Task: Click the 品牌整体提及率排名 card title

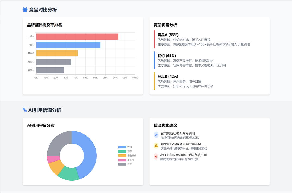Action: 45,25
